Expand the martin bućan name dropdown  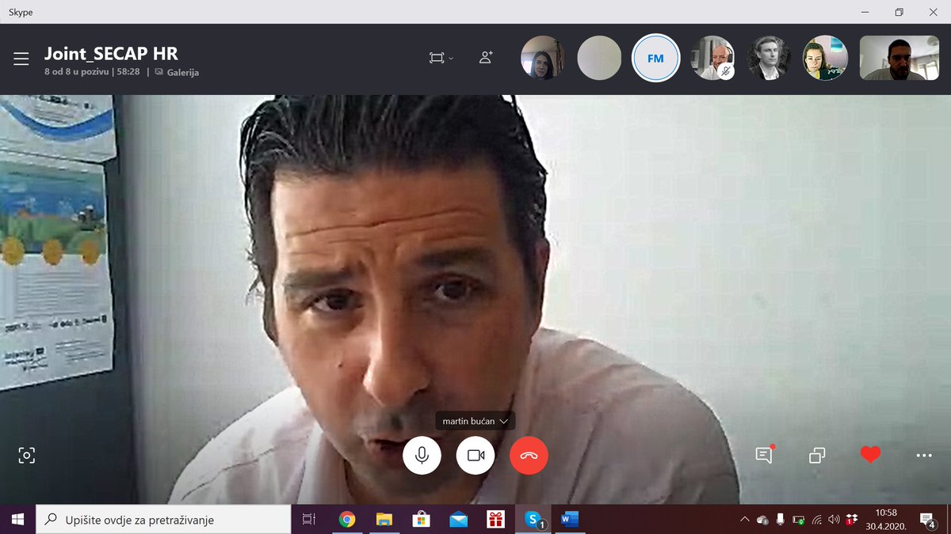[475, 421]
